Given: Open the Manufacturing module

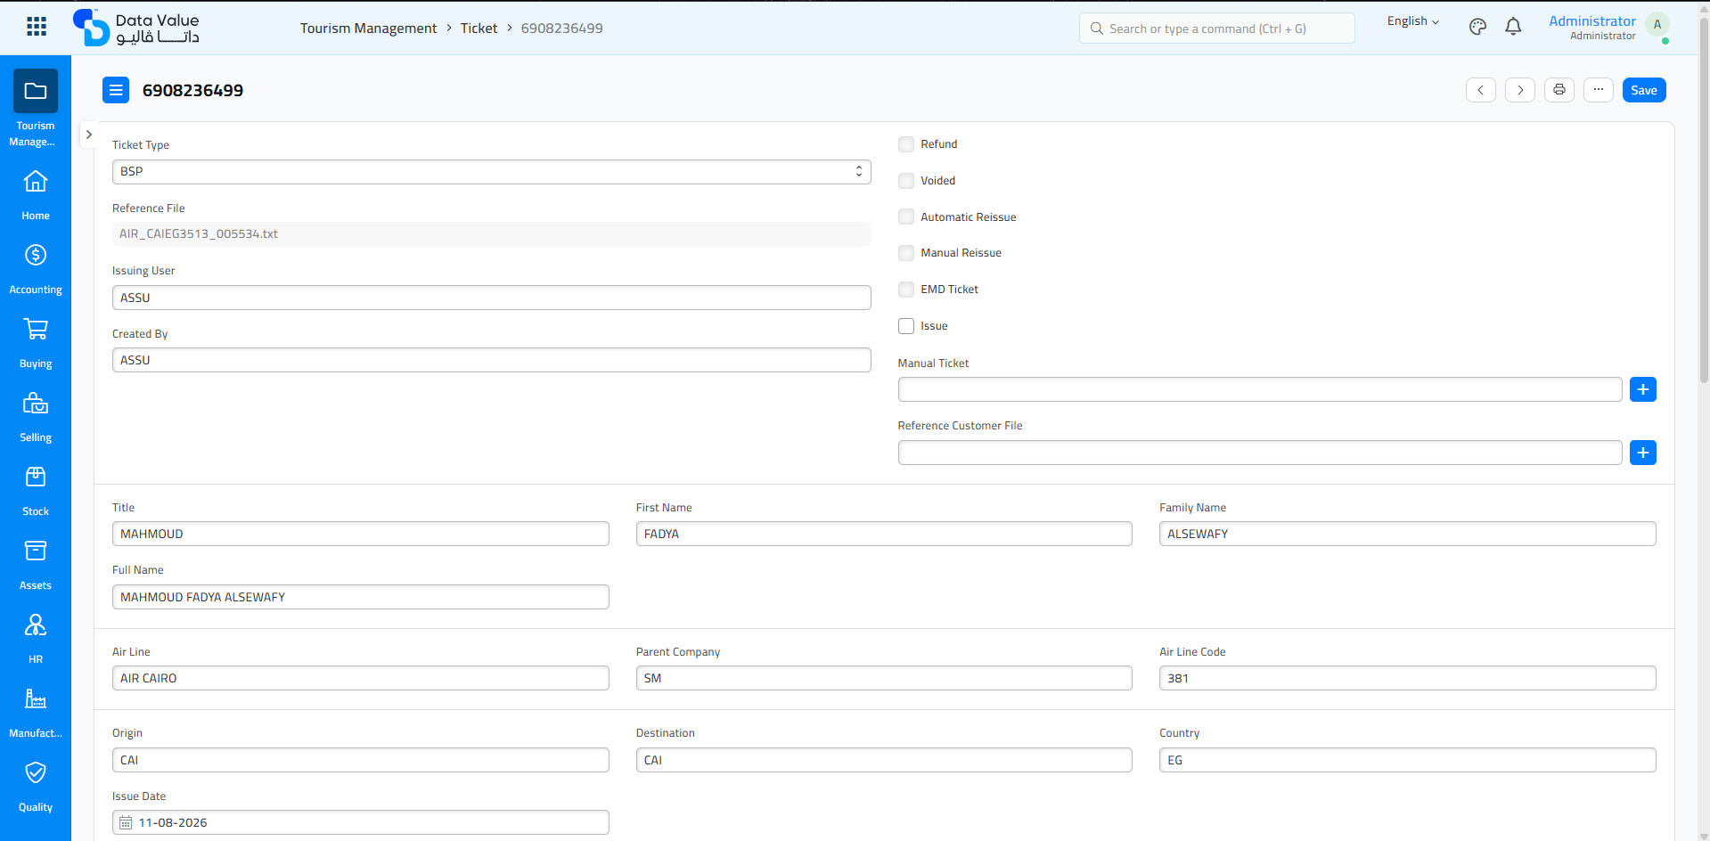Looking at the screenshot, I should (x=36, y=713).
